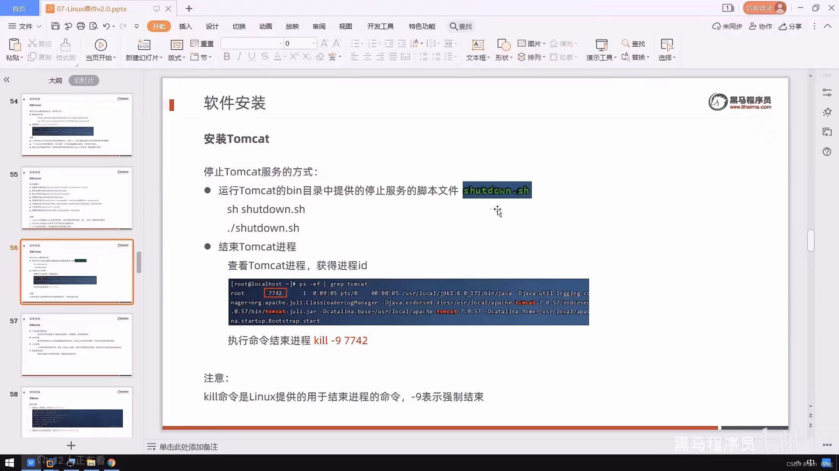This screenshot has width=839, height=471.
Task: Toggle Subscript formatting
Action: pyautogui.click(x=307, y=57)
